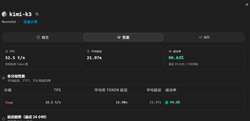Click the 成功率 column header

[171, 90]
